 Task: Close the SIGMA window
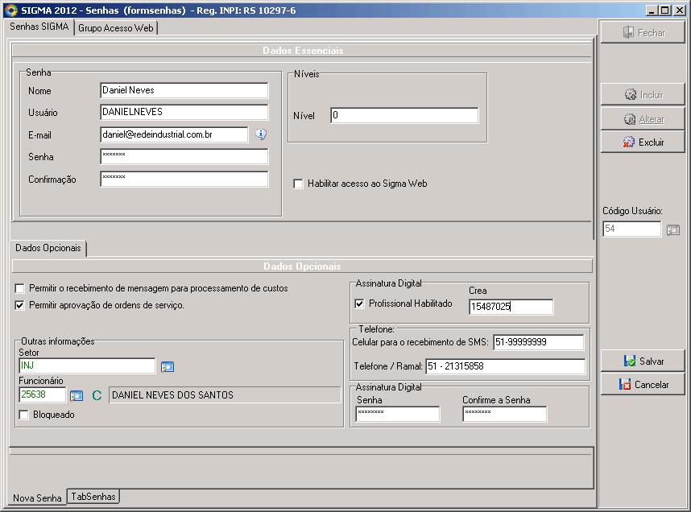point(679,10)
